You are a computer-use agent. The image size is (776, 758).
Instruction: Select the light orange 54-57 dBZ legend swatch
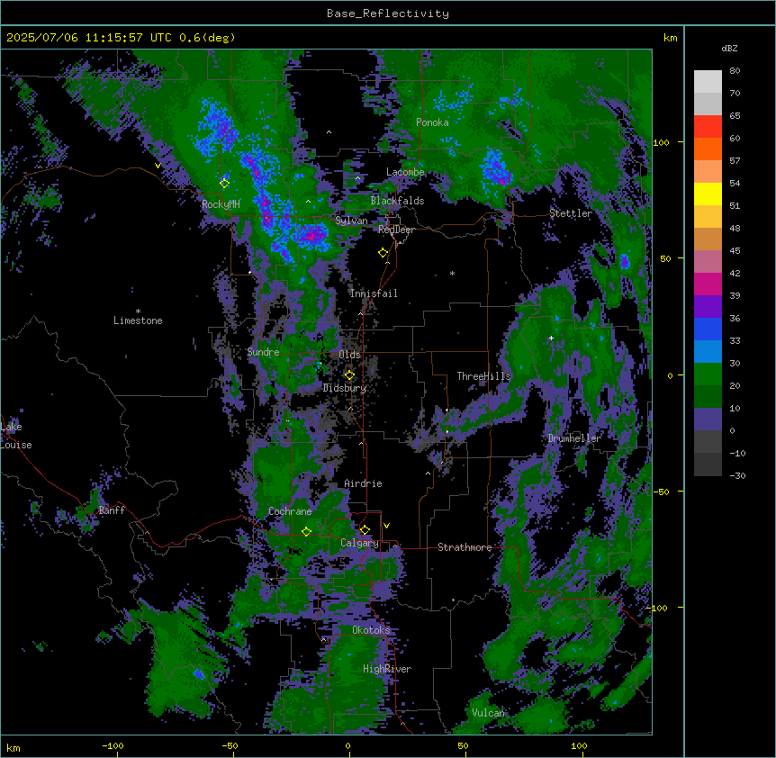708,172
